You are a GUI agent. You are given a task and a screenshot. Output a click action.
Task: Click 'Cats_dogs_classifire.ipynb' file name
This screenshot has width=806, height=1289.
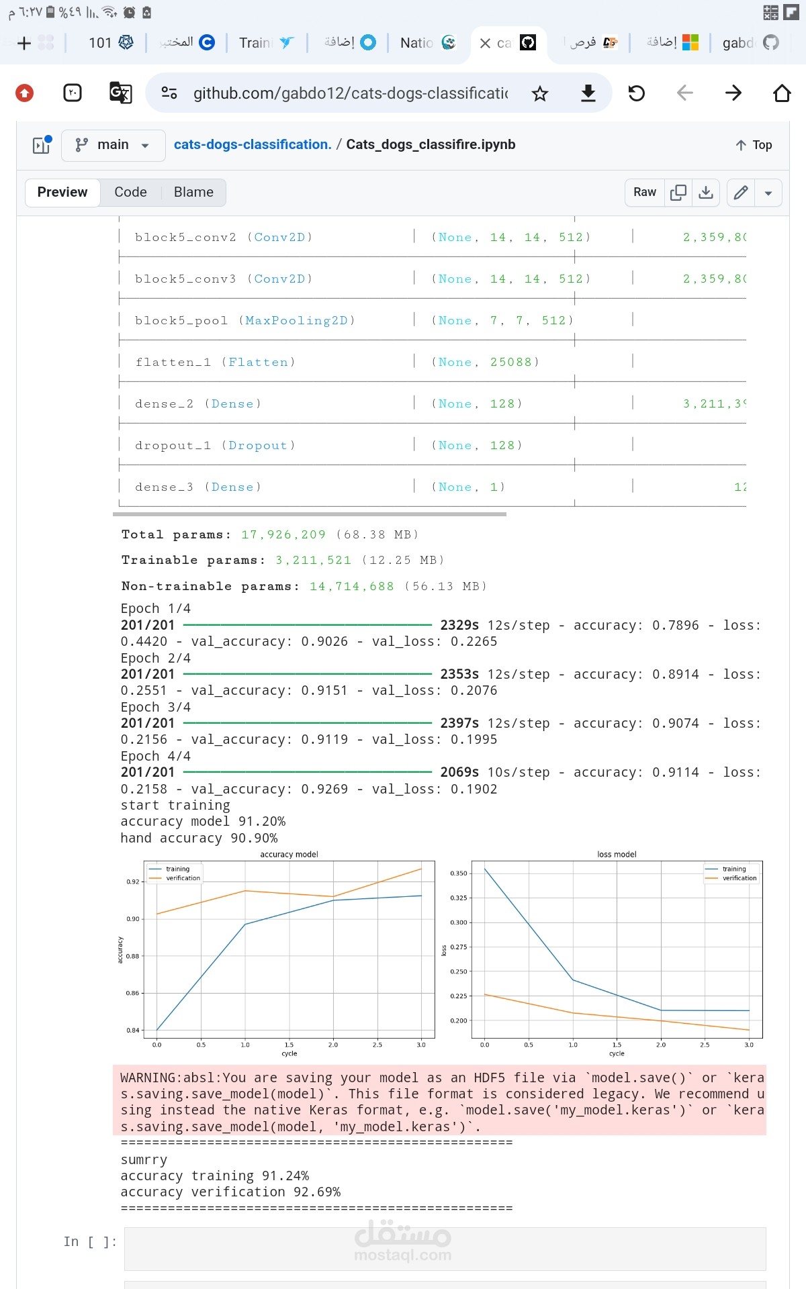(x=431, y=144)
